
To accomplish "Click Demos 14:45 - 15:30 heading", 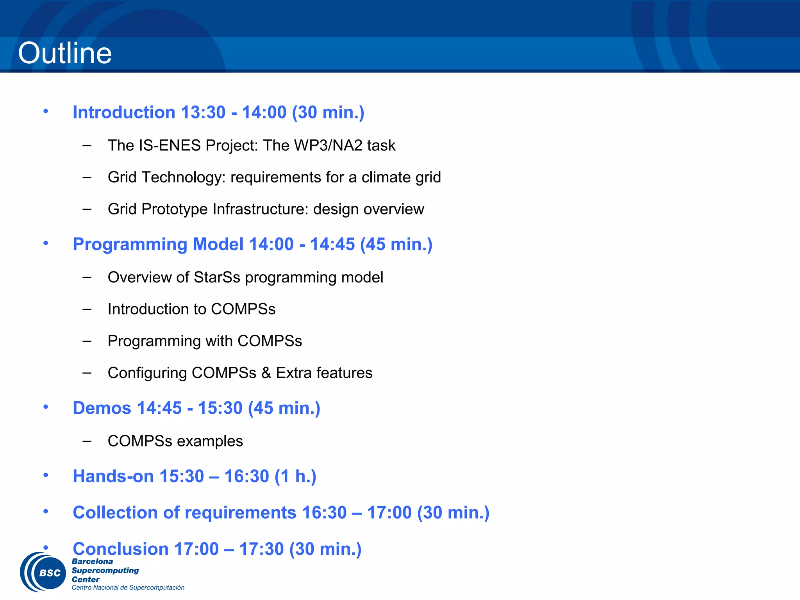I will pos(196,408).
